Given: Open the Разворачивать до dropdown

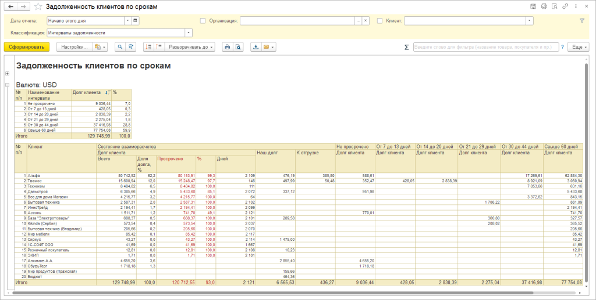Looking at the screenshot, I should [190, 47].
